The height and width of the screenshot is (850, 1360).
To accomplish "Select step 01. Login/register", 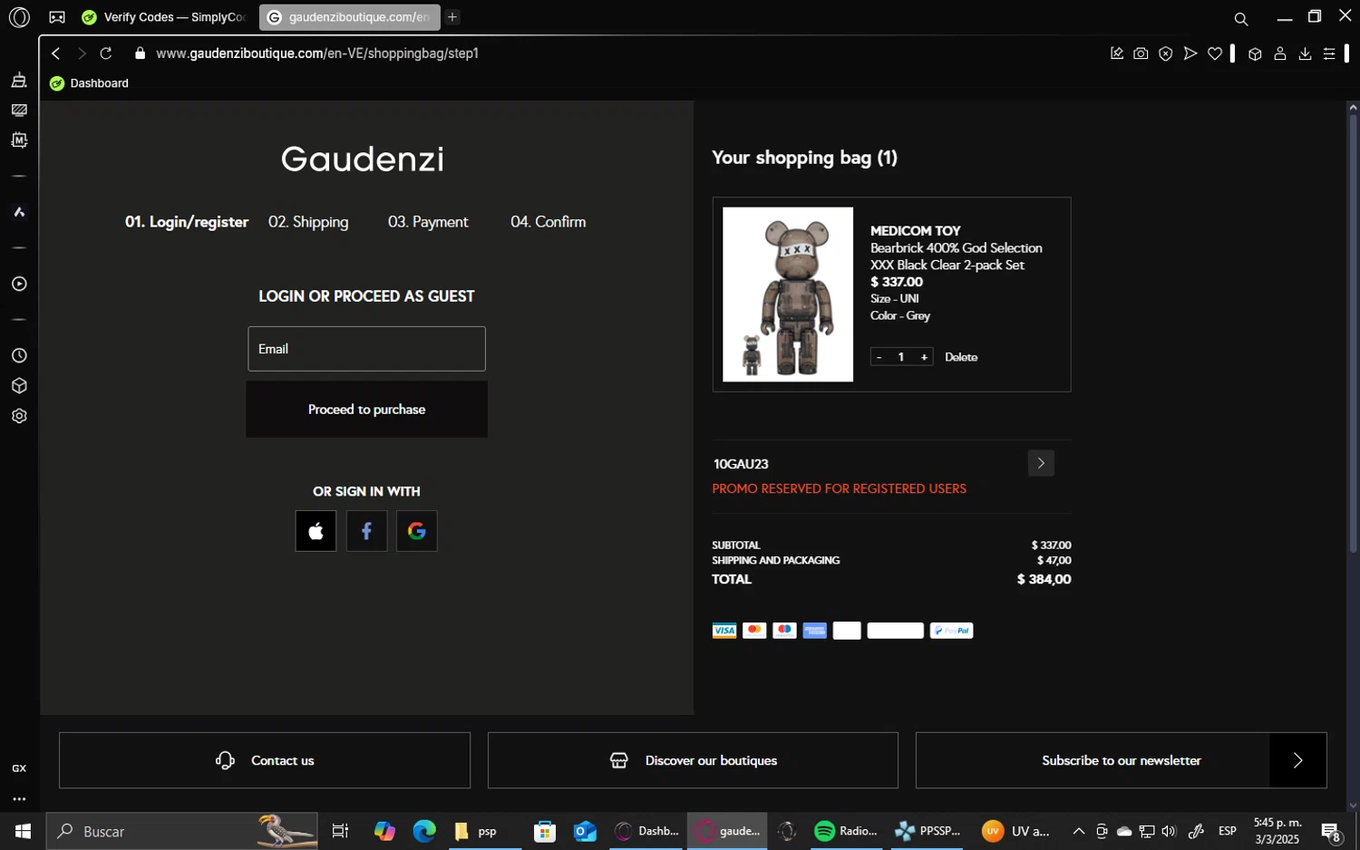I will pos(187,222).
